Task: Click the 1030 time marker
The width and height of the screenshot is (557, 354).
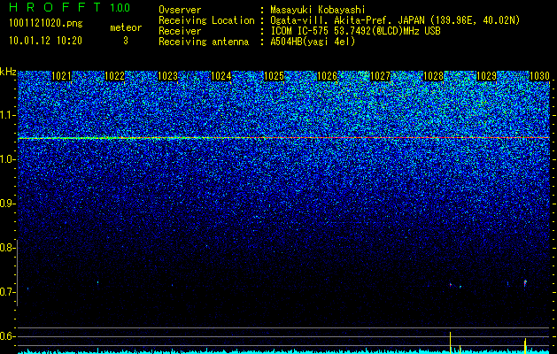Action: [x=539, y=76]
